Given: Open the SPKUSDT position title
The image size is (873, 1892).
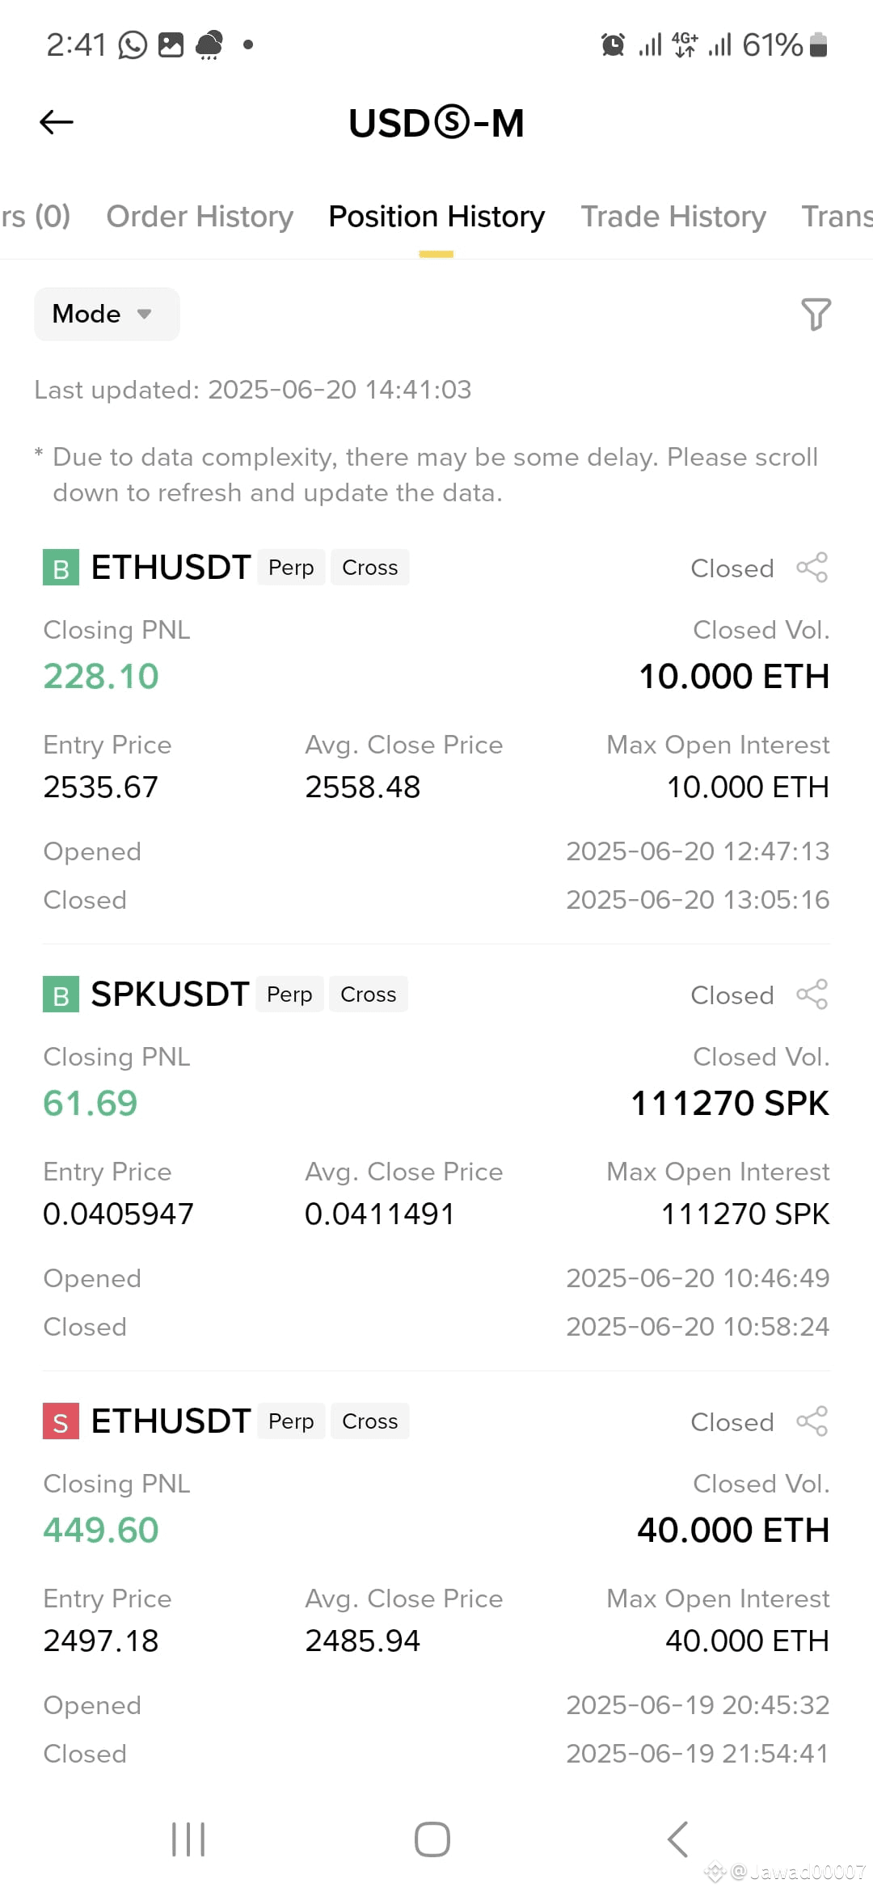Looking at the screenshot, I should 170,995.
